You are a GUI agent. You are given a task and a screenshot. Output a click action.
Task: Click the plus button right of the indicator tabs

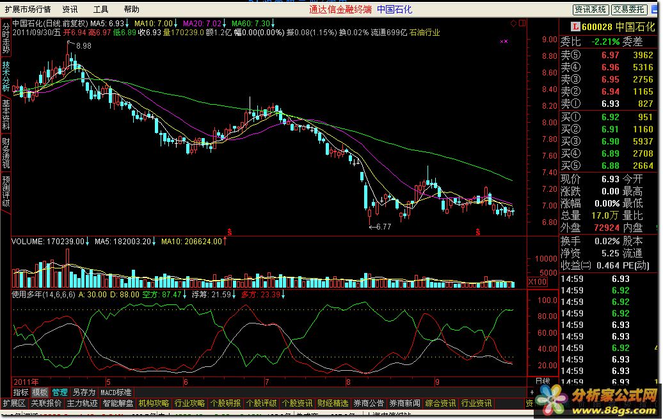[x=532, y=393]
